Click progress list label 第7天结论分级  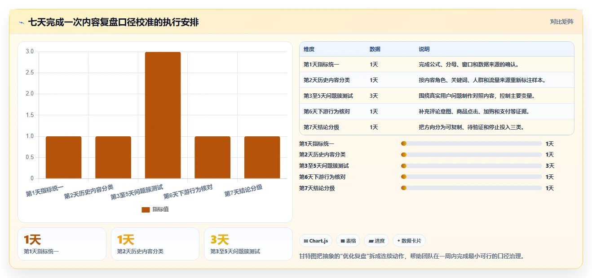point(317,188)
